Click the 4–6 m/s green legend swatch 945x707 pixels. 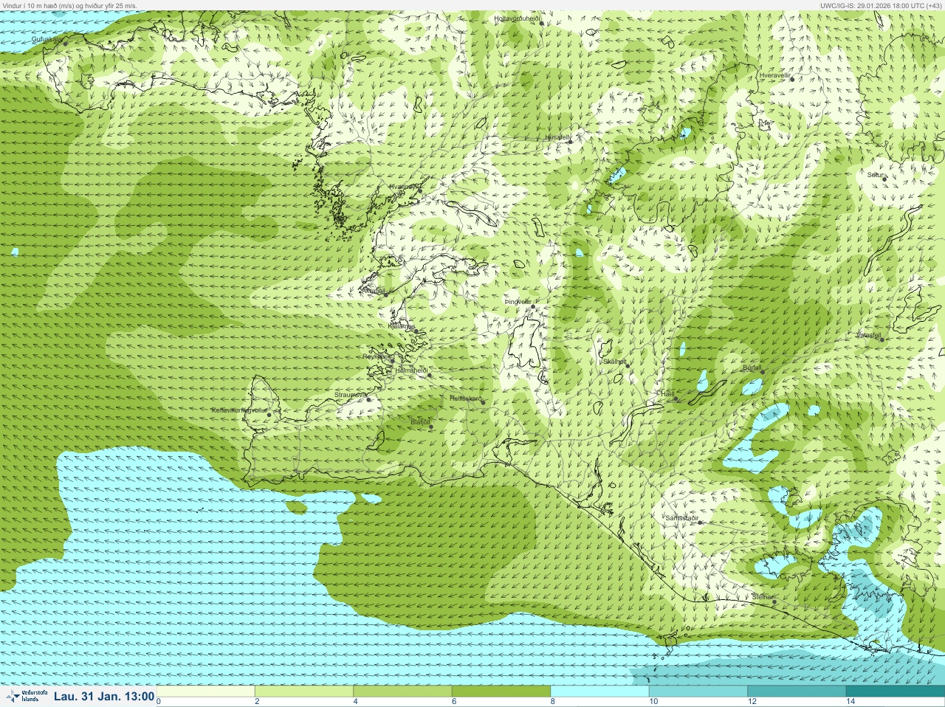(x=402, y=692)
